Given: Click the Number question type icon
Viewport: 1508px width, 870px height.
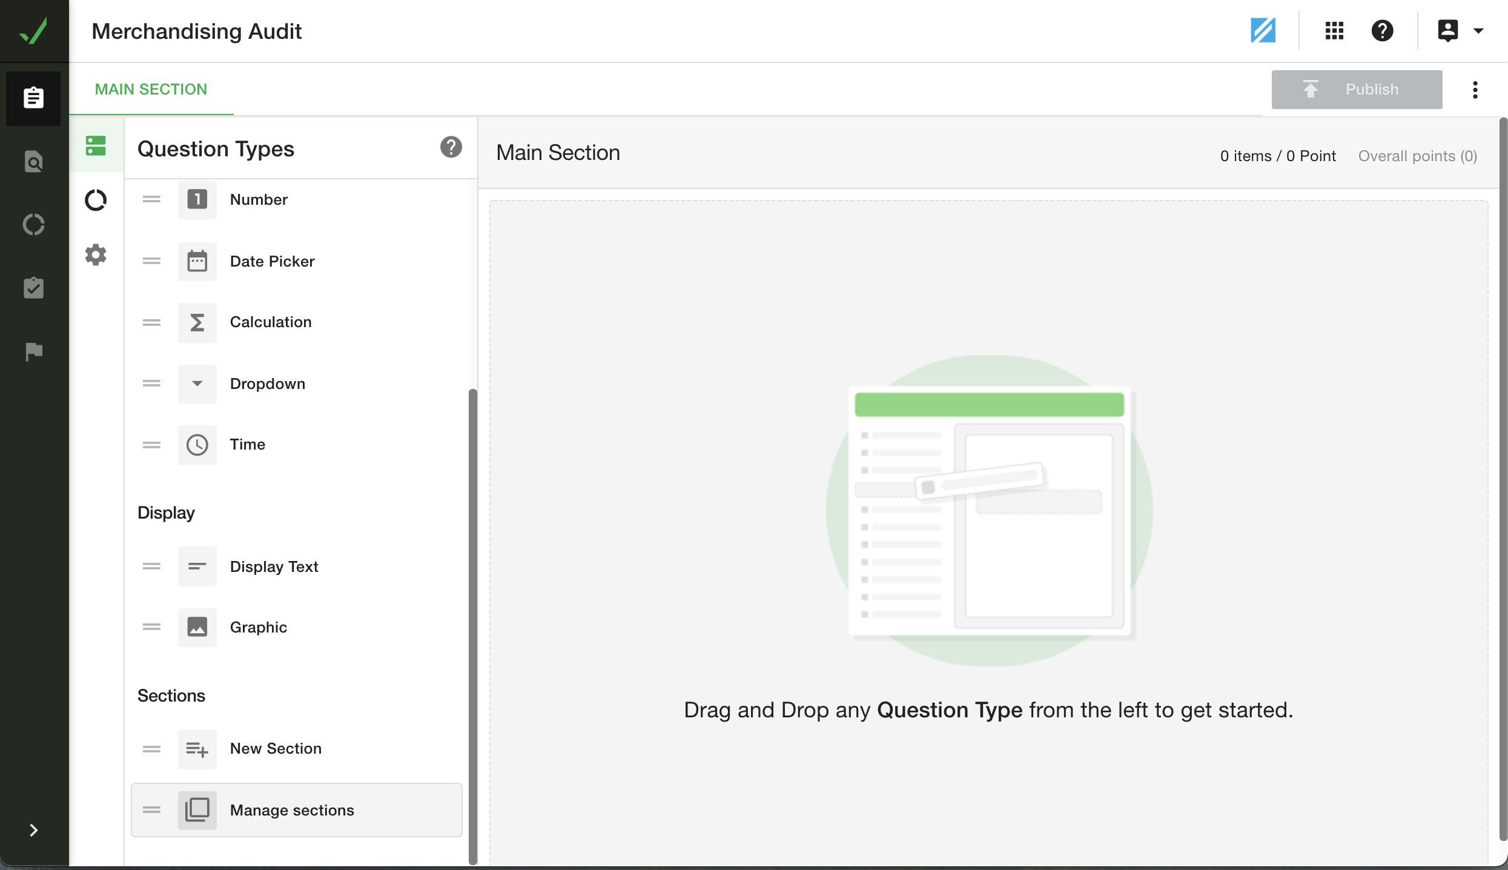Looking at the screenshot, I should click(197, 199).
